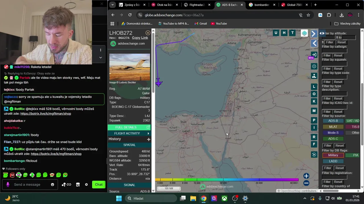Click Filter button under Filter by callsign
Viewport: 364px width, 204px height.
(x=327, y=55)
